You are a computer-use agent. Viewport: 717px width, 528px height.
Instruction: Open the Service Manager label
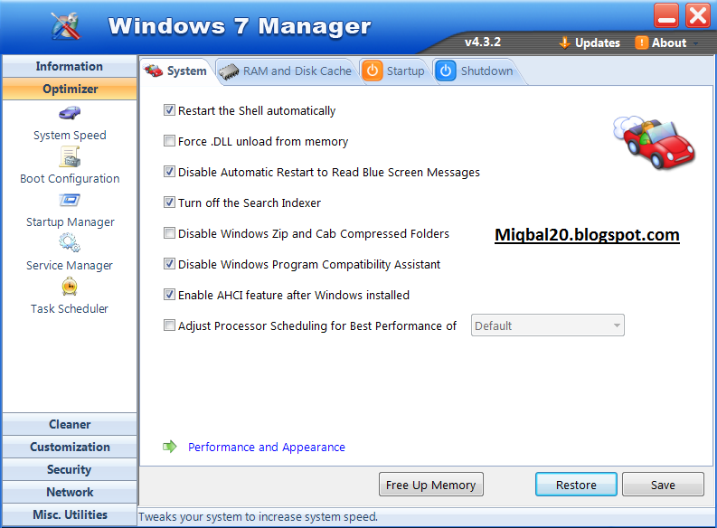point(69,266)
